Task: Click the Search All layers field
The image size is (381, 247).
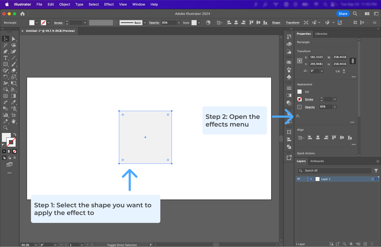Action: click(x=335, y=171)
